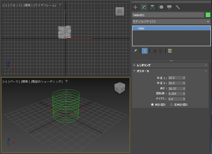Open the green object color swatch

coord(208,15)
